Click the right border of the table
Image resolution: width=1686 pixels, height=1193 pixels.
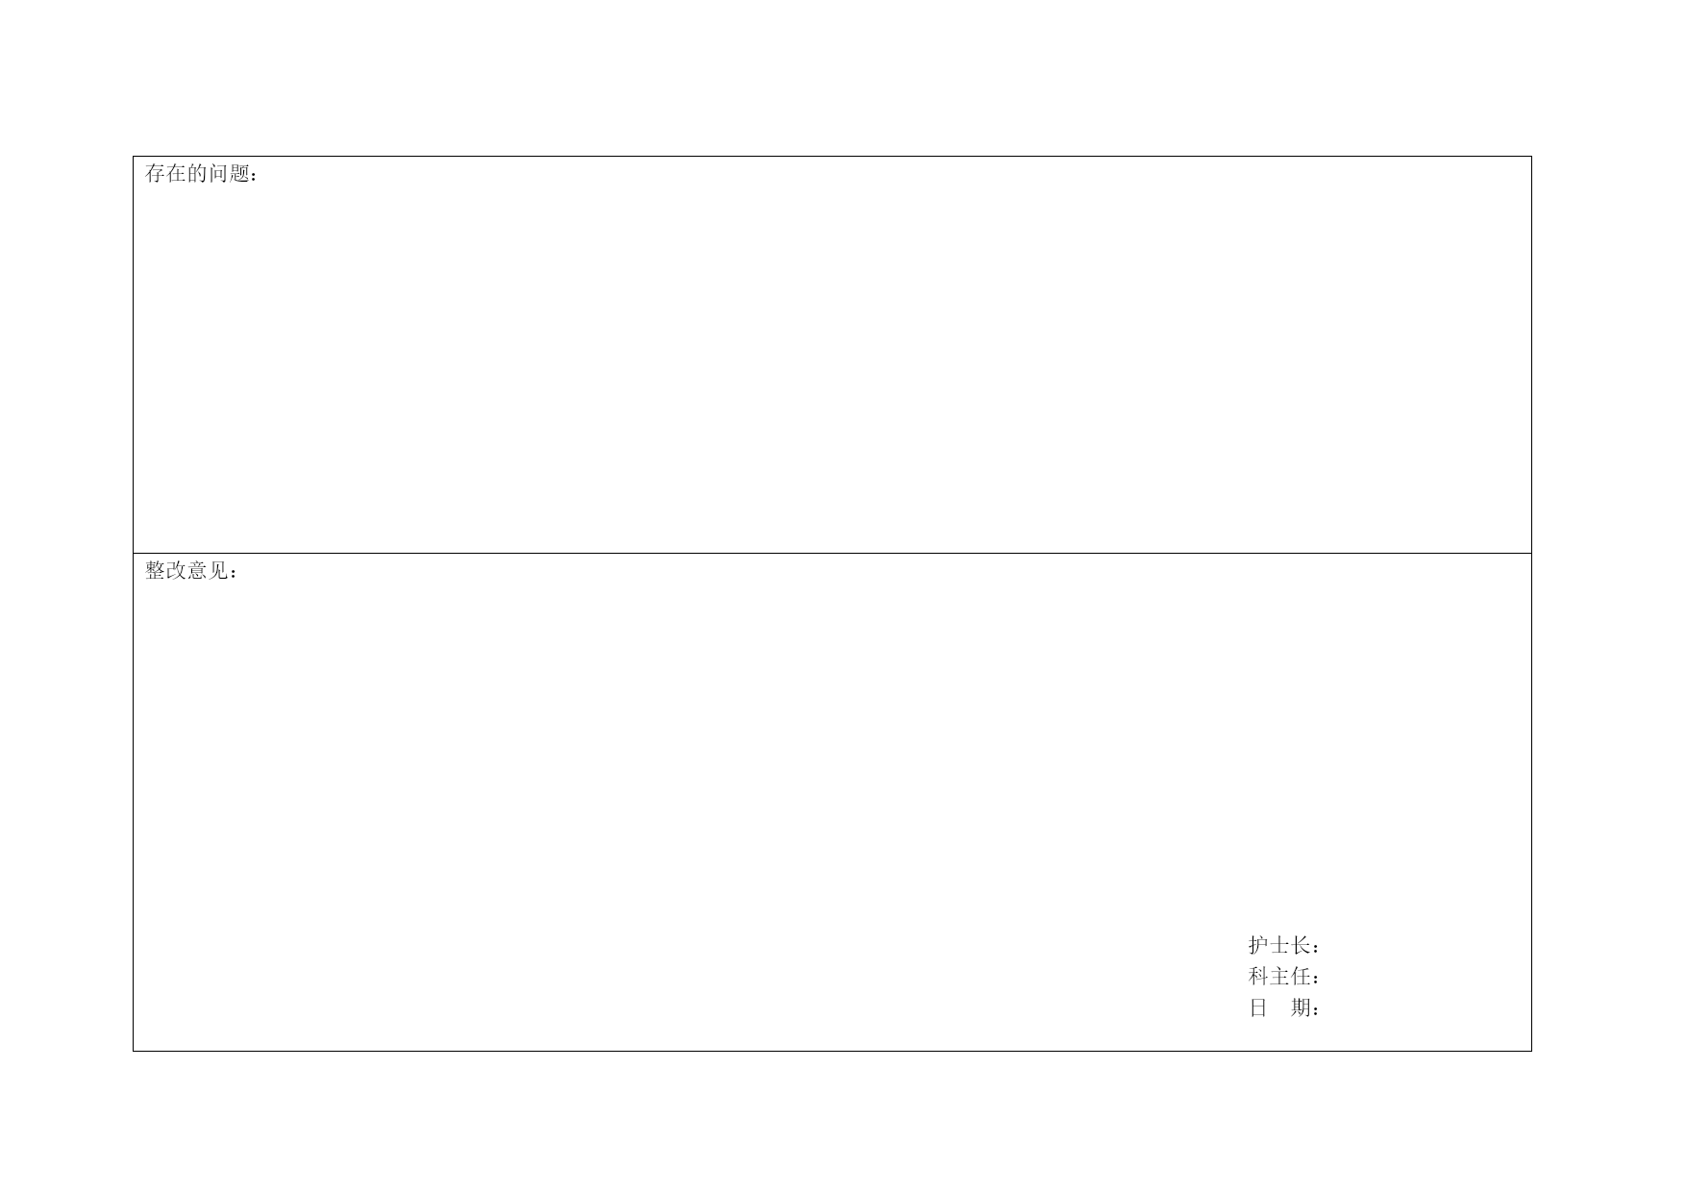1531,604
